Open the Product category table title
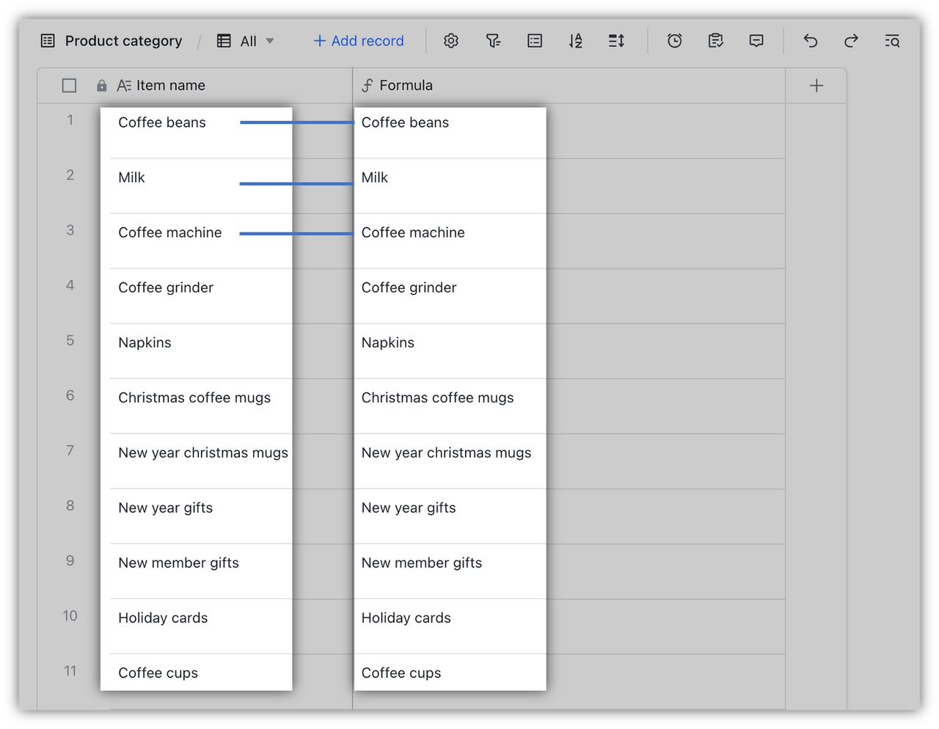Viewport: 939px width, 729px height. (x=123, y=41)
